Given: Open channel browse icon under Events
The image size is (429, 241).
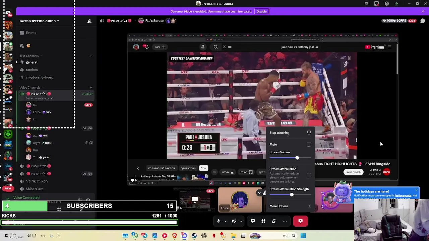Looking at the screenshot, I should pos(22,46).
